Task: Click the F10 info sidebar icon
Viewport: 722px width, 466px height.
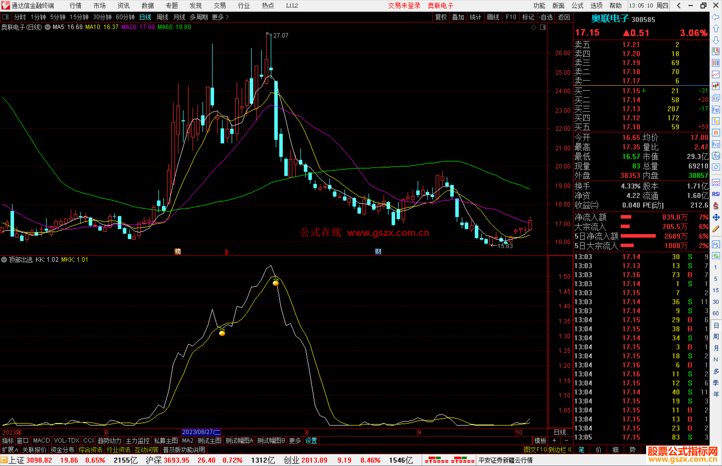Action: tap(716, 110)
